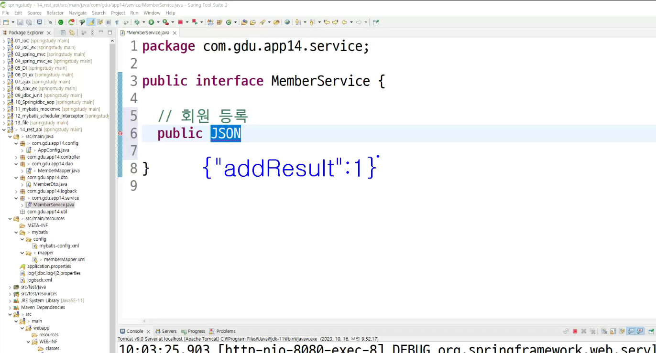Click the Debug bug icon in toolbar
The image size is (656, 353).
[137, 22]
